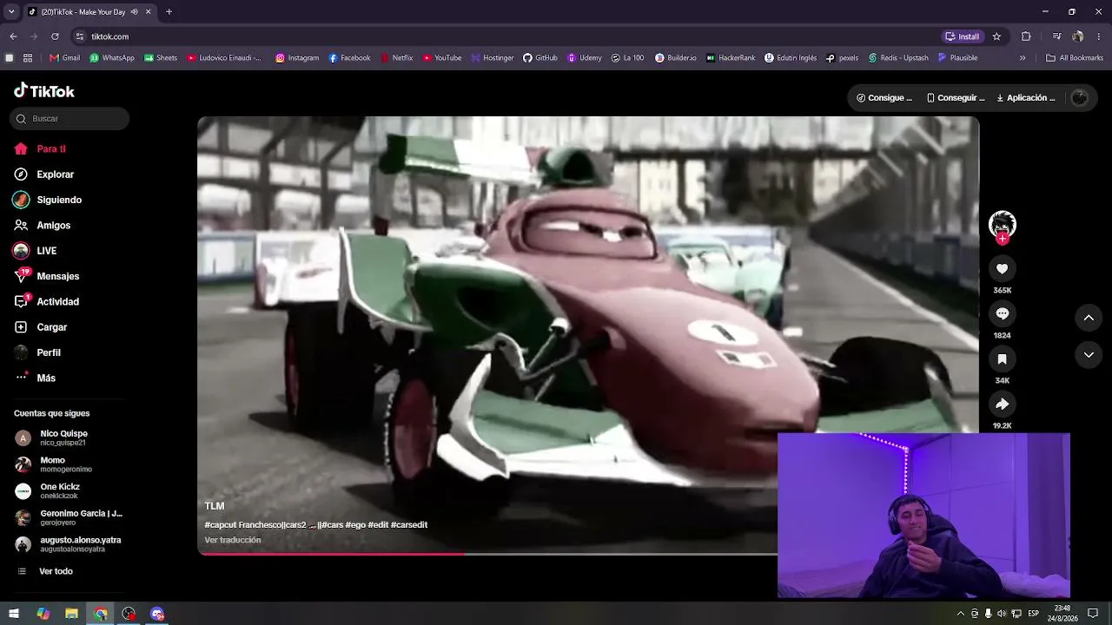The image size is (1112, 625).
Task: Open the YouTube bookmark
Action: (442, 58)
